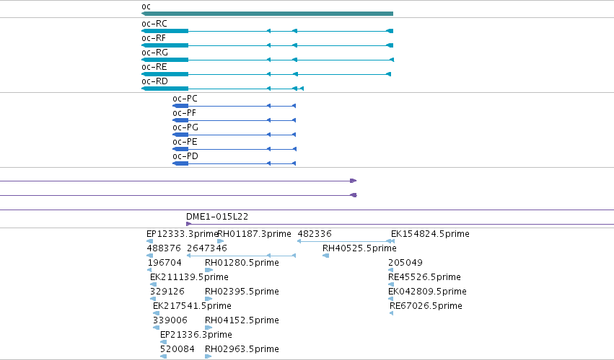Click the DME1-015L22 start arrow marker

coord(189,224)
